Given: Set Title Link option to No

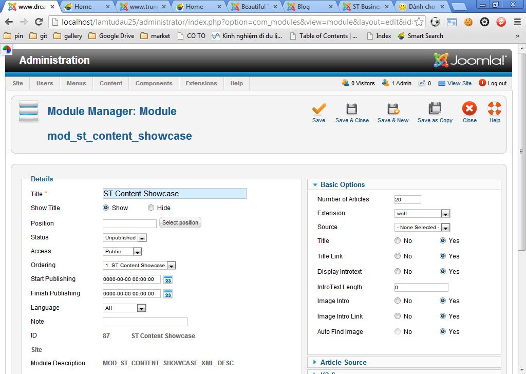Looking at the screenshot, I should pos(398,256).
